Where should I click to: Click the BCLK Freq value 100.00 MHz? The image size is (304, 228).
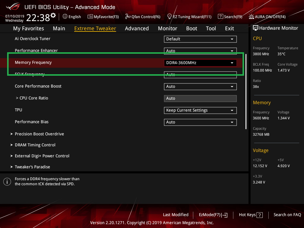pyautogui.click(x=262, y=70)
